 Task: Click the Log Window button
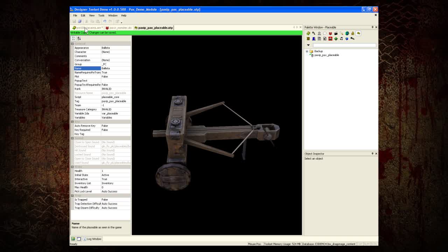click(x=92, y=239)
